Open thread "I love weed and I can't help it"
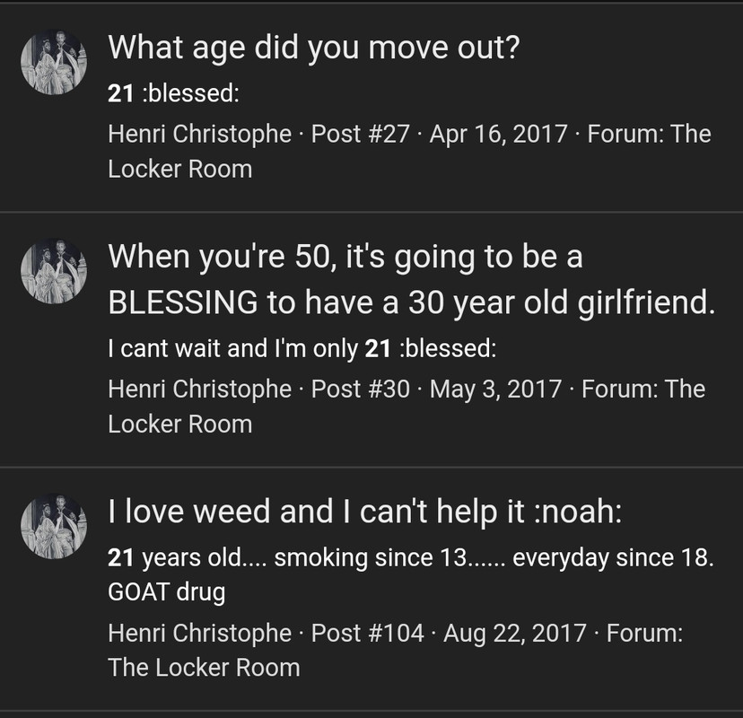 coord(364,512)
